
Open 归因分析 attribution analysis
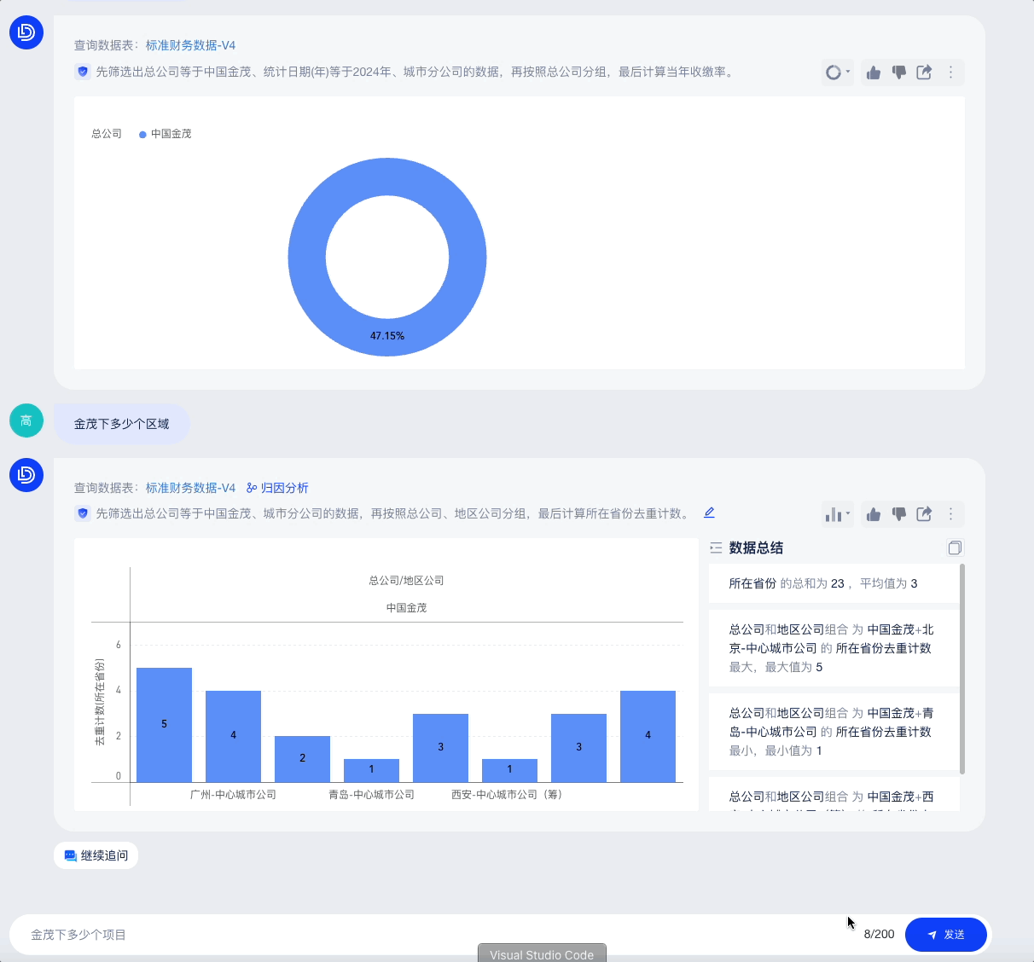pyautogui.click(x=277, y=488)
